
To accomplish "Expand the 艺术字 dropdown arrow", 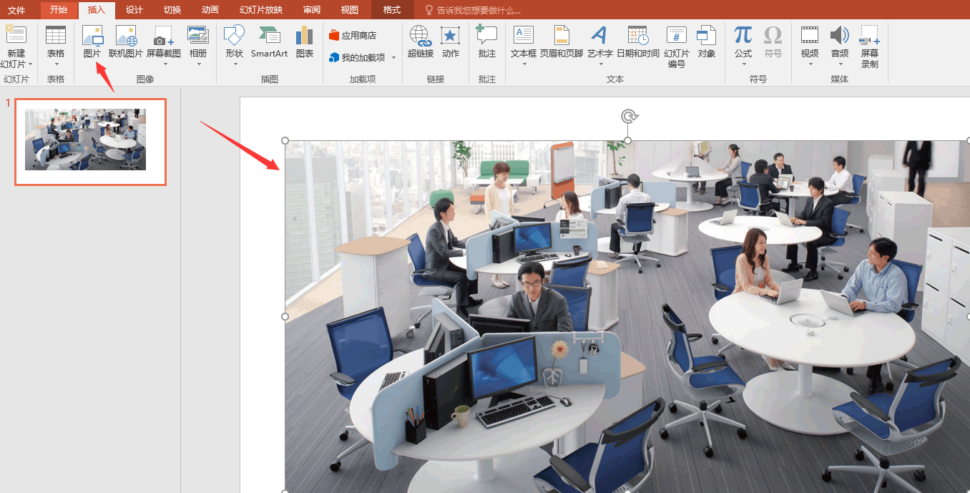I will (x=599, y=64).
